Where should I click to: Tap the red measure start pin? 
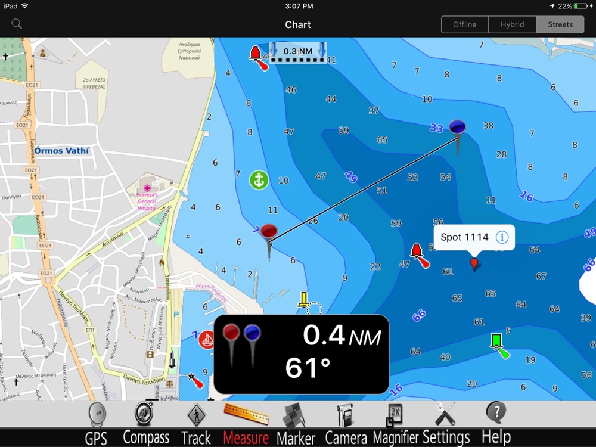pyautogui.click(x=269, y=231)
